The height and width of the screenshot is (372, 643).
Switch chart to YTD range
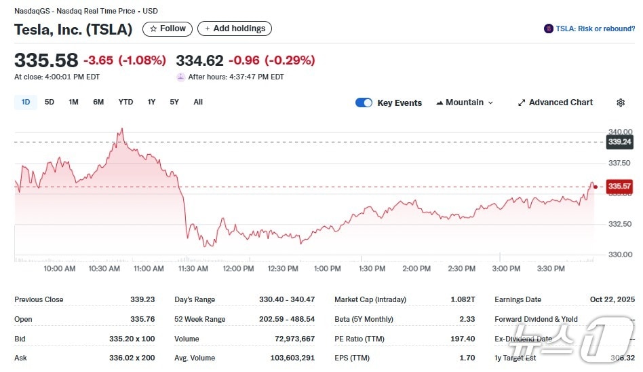tap(125, 102)
